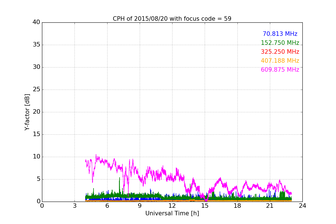Click the x-axis tick label 21
Screen dimensions: 336x224
coord(270,206)
